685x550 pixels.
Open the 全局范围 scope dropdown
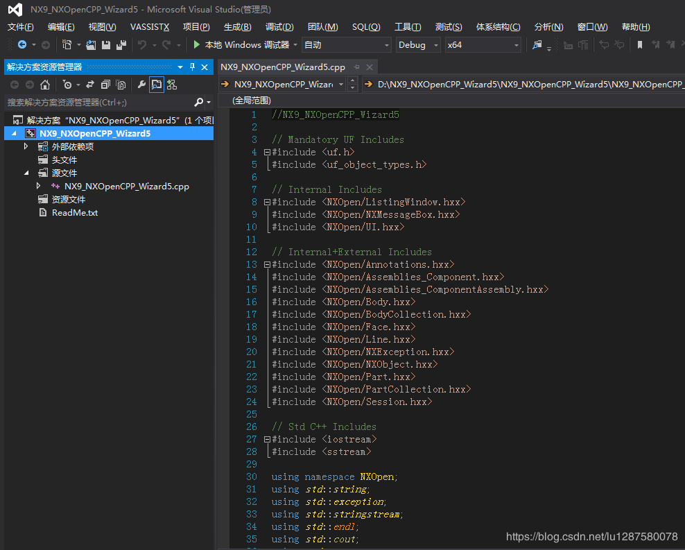452,101
